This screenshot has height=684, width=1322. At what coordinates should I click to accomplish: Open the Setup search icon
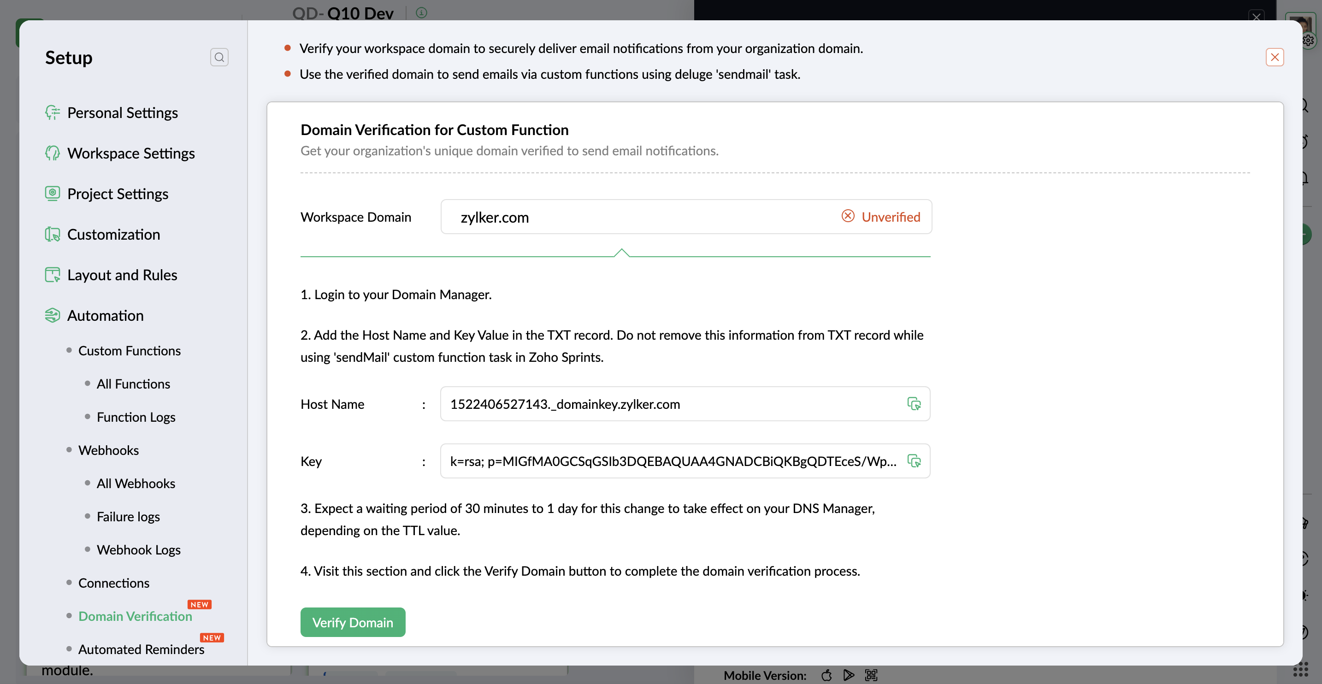(219, 57)
